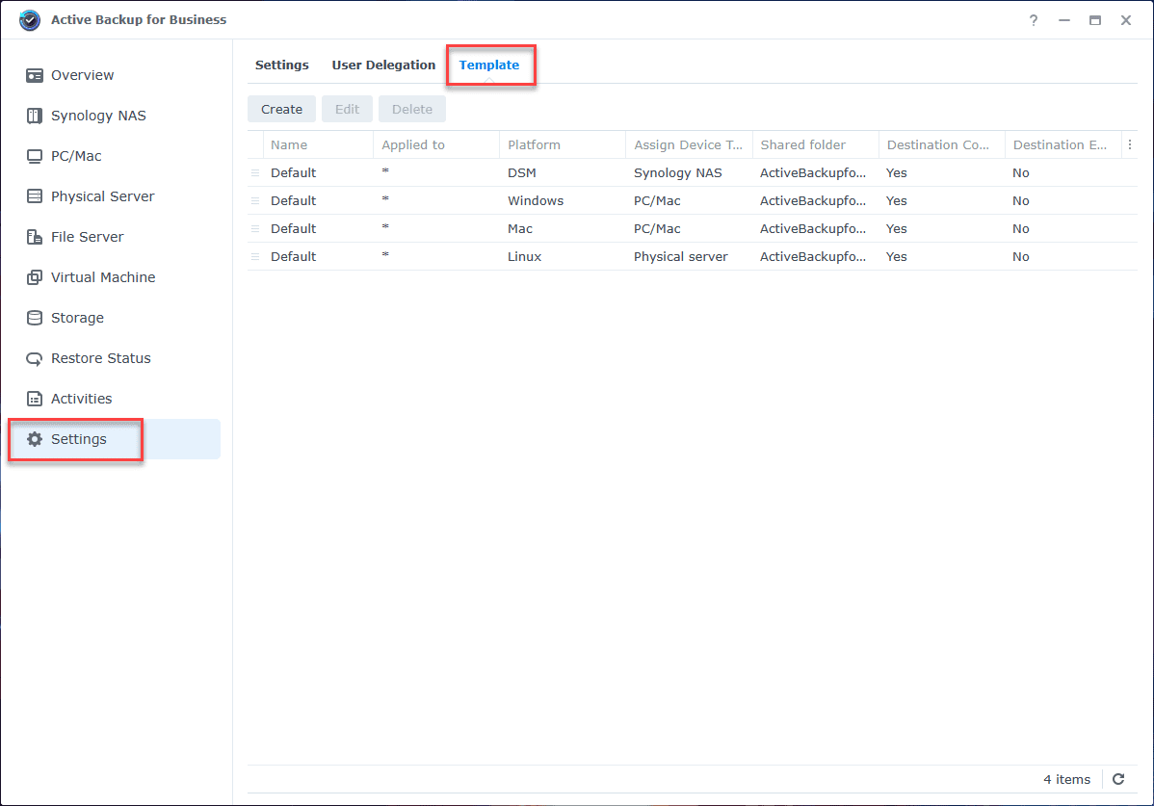Open the help question mark icon
The image size is (1154, 806).
tap(1034, 20)
